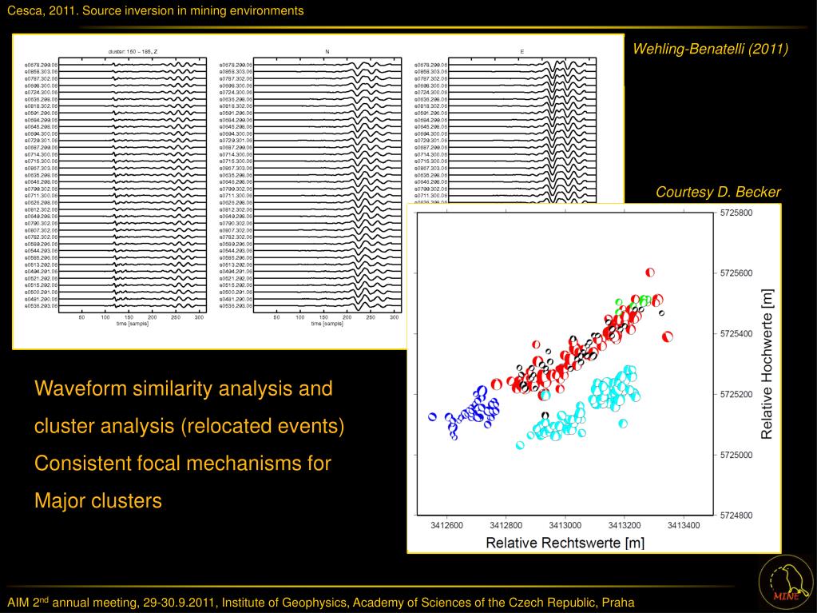Click the N-component waveform traces plot
Viewport: 817px width, 613px height.
tap(327, 185)
